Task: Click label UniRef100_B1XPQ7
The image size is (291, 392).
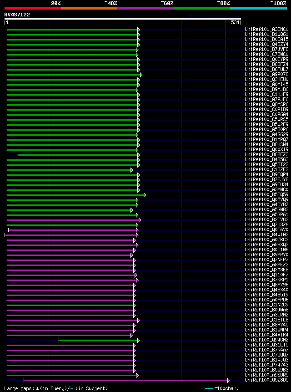Action: coord(266,139)
